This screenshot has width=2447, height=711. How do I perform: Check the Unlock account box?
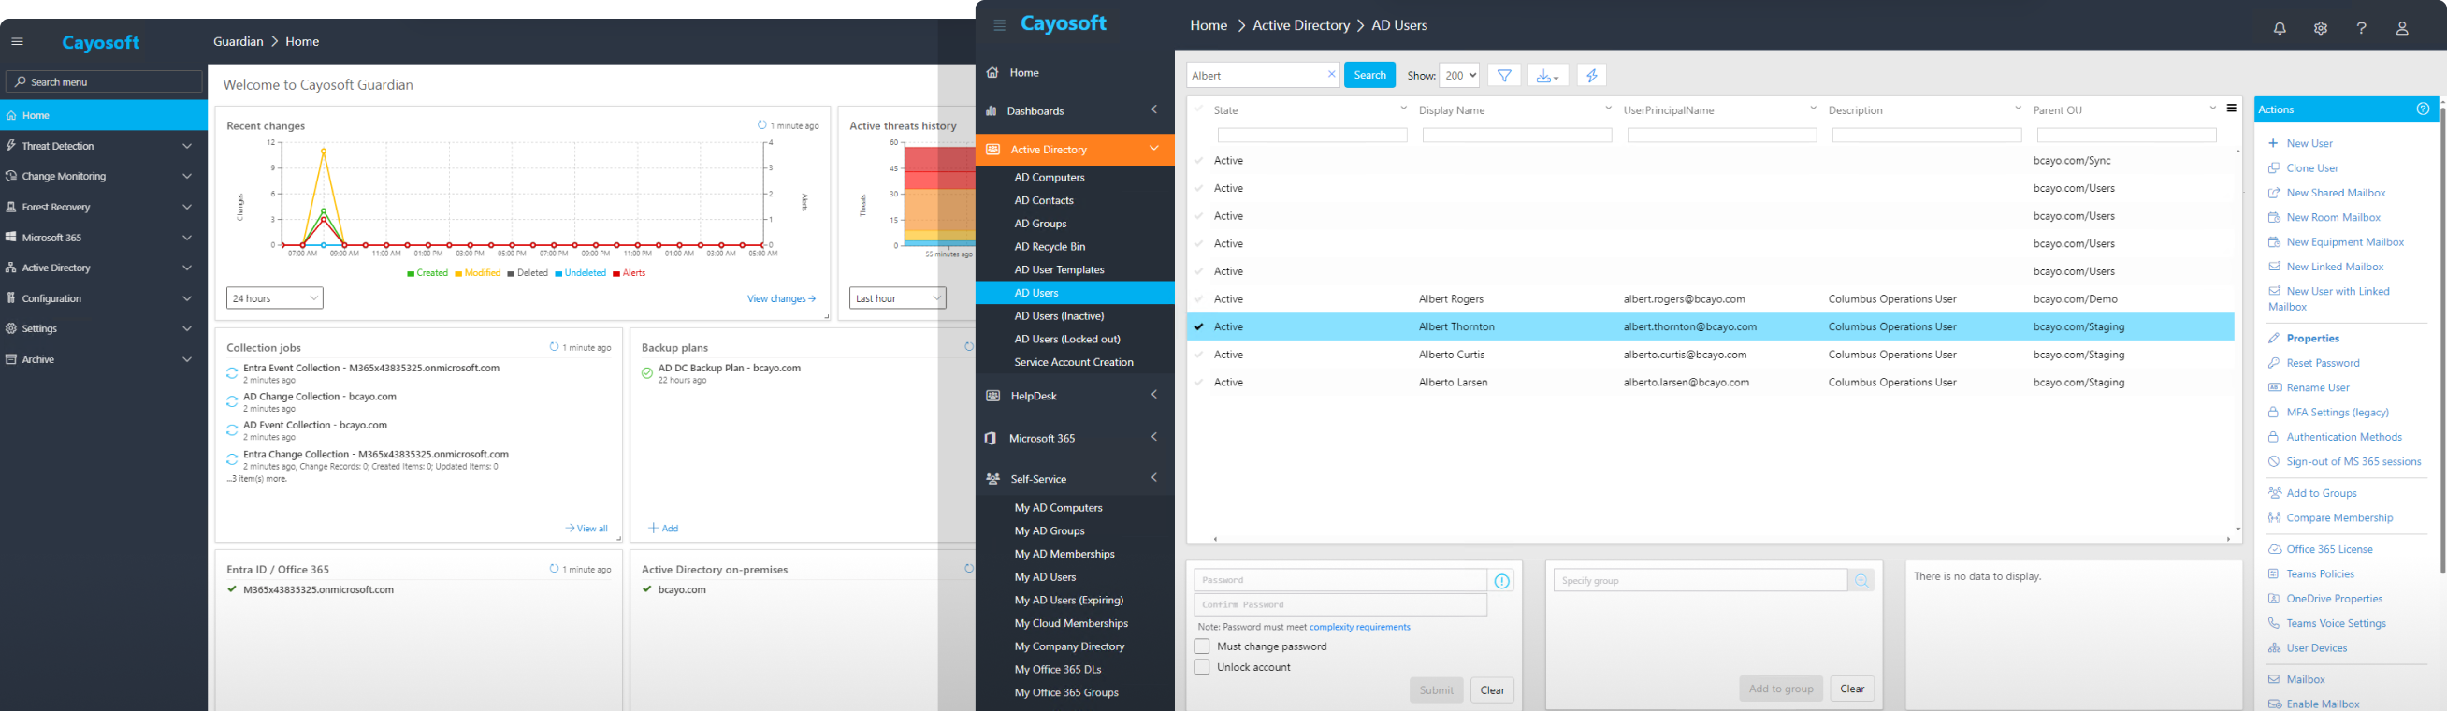pos(1202,667)
